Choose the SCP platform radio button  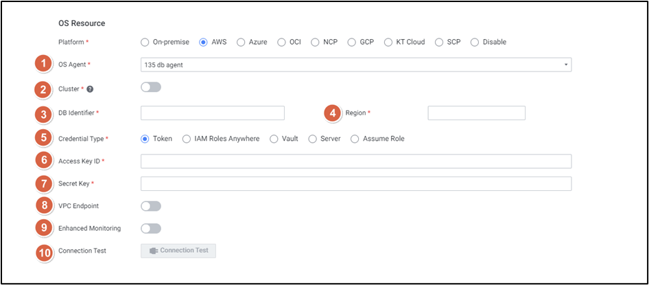tap(439, 42)
